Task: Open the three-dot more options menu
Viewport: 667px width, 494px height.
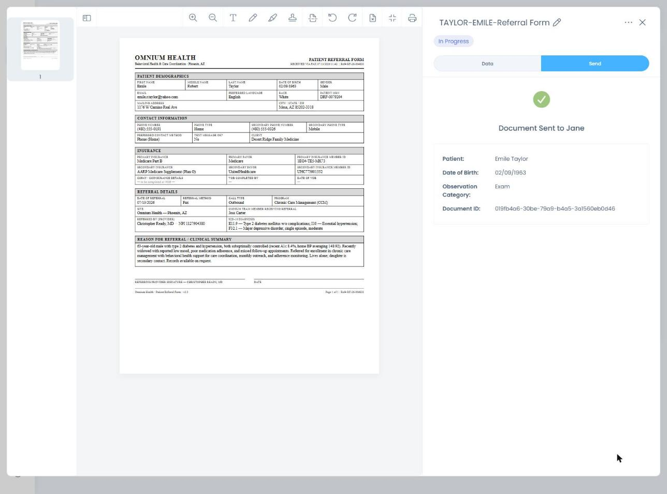Action: 628,22
